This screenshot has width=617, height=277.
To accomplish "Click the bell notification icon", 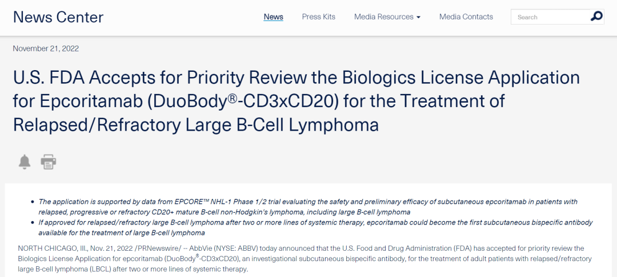I will 25,162.
